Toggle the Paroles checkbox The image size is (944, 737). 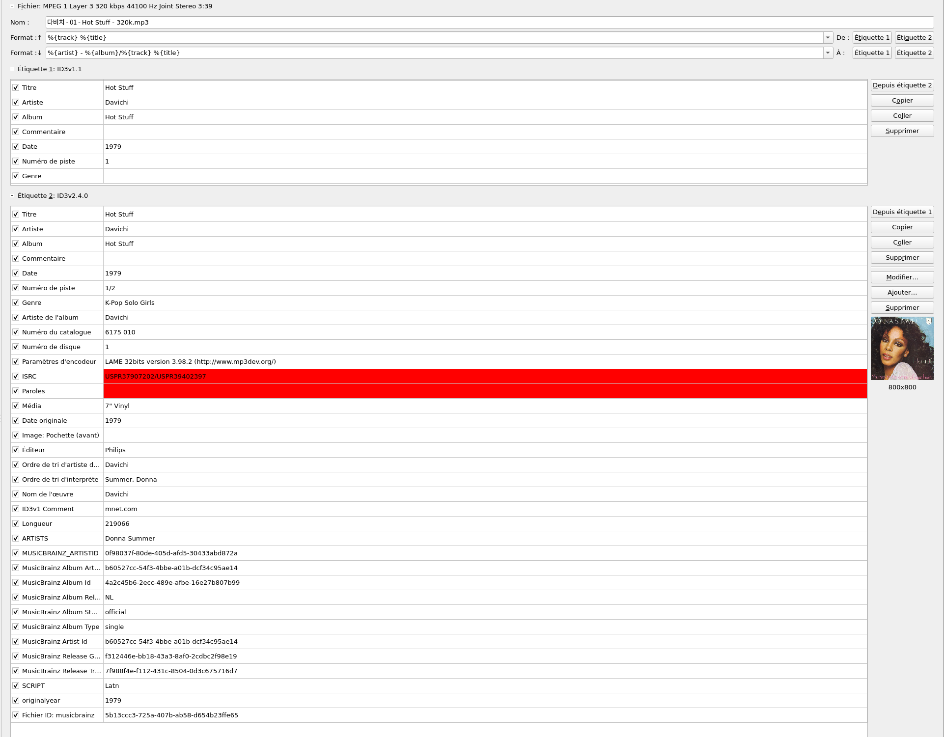point(16,391)
